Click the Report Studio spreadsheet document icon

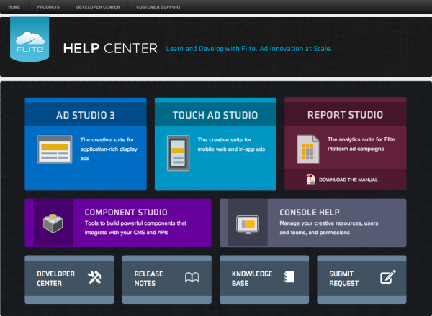(307, 149)
